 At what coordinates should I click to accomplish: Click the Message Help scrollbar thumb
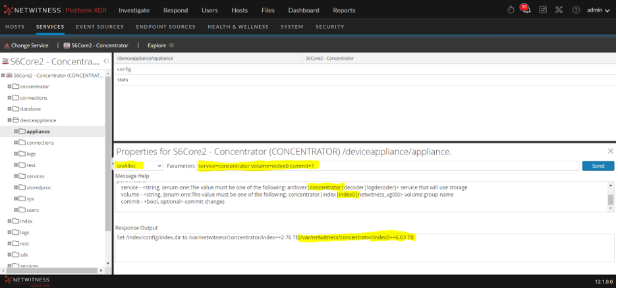pos(611,200)
